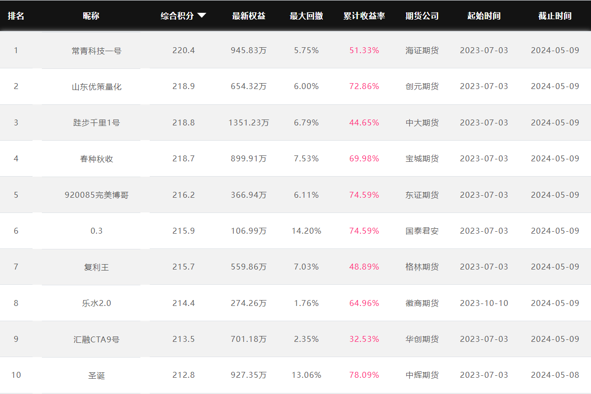Select return rate 69.98%
Viewport: 591px width, 394px height.
point(364,158)
